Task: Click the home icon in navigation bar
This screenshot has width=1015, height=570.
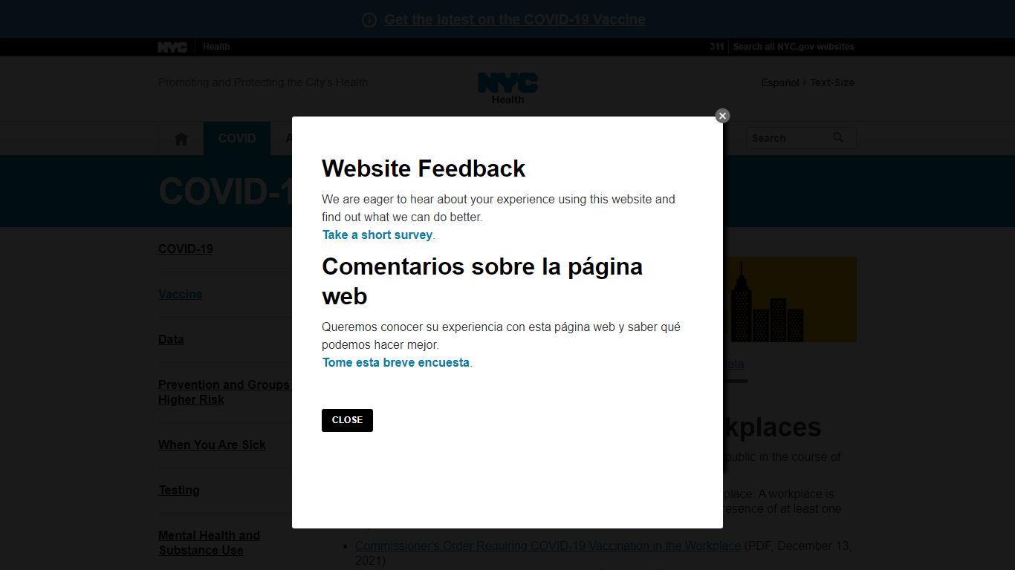Action: (181, 139)
